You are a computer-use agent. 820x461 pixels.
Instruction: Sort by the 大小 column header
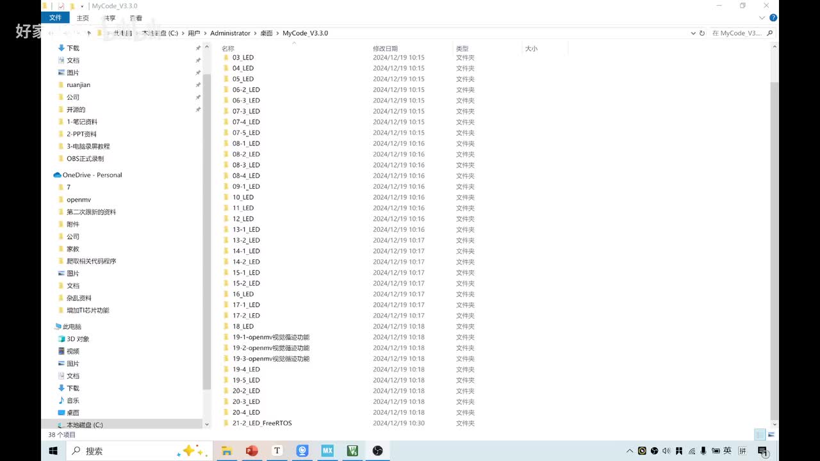pos(531,48)
